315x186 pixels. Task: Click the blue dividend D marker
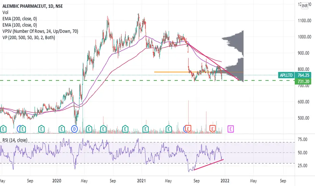(74, 129)
